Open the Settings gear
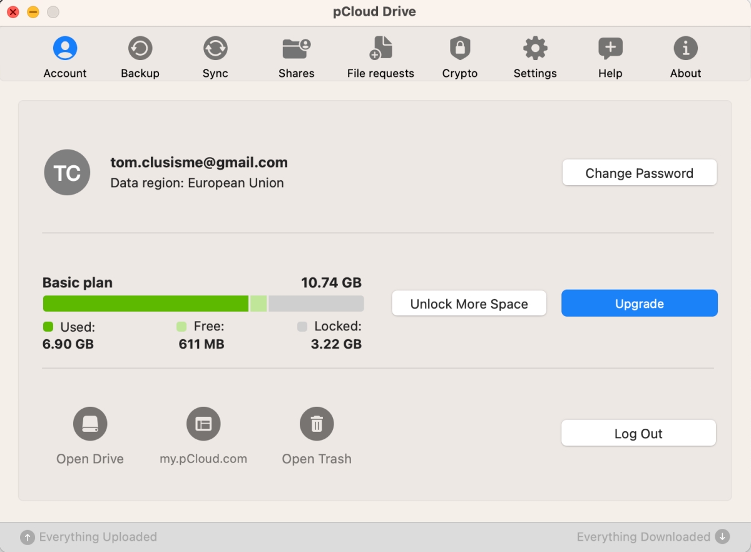The height and width of the screenshot is (552, 751). click(535, 49)
